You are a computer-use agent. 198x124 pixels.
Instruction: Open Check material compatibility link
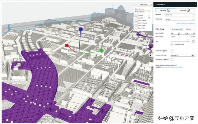[186, 23]
